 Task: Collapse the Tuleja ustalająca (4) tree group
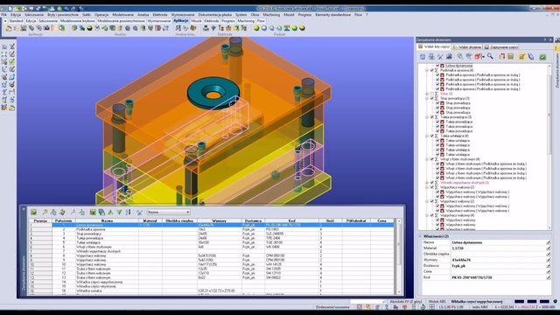(427, 136)
